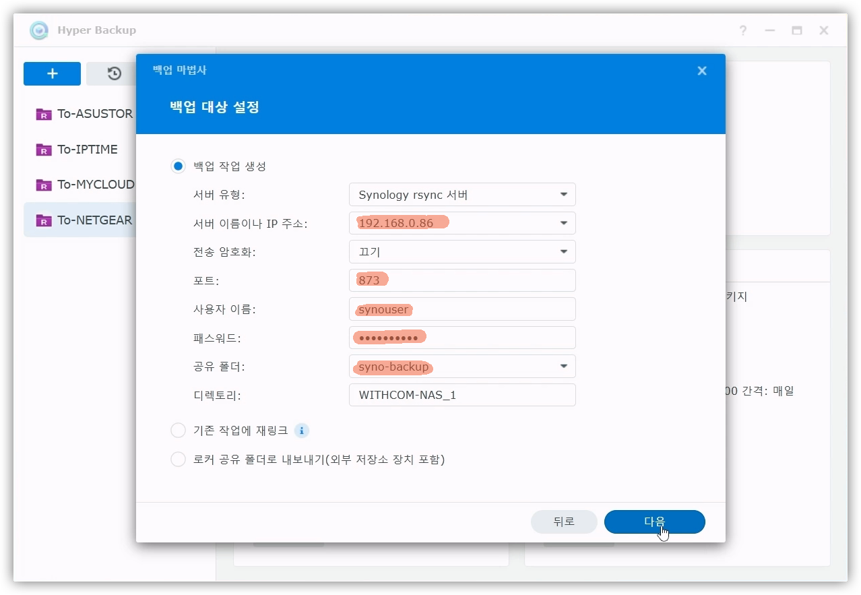
Task: Click the To-ASUSTOR task folder icon
Action: point(44,114)
